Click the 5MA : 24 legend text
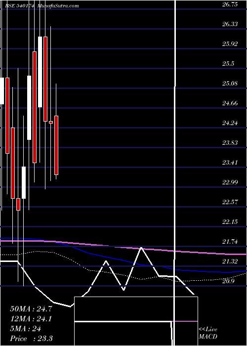Viewport: 247px width, 346px height. (x=25, y=329)
